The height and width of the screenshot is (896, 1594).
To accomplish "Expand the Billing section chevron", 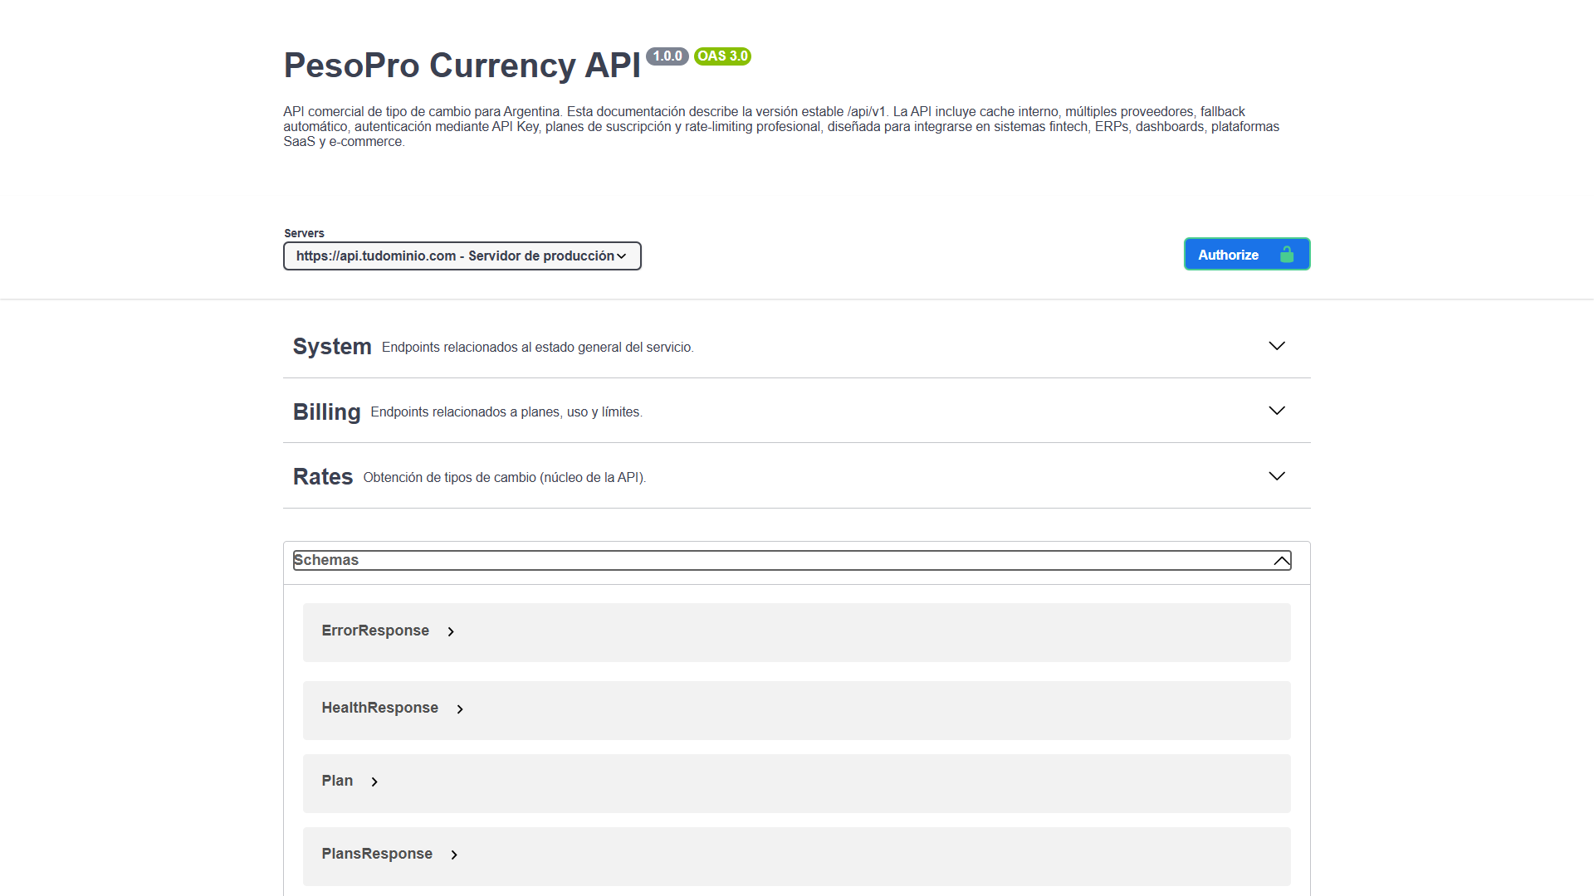I will point(1277,411).
